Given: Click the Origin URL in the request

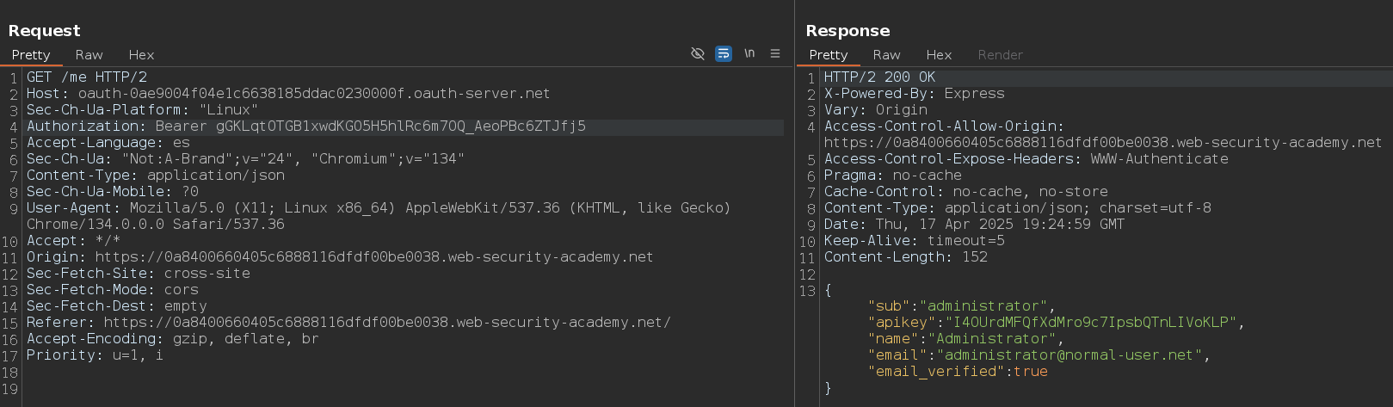Looking at the screenshot, I should coord(373,257).
